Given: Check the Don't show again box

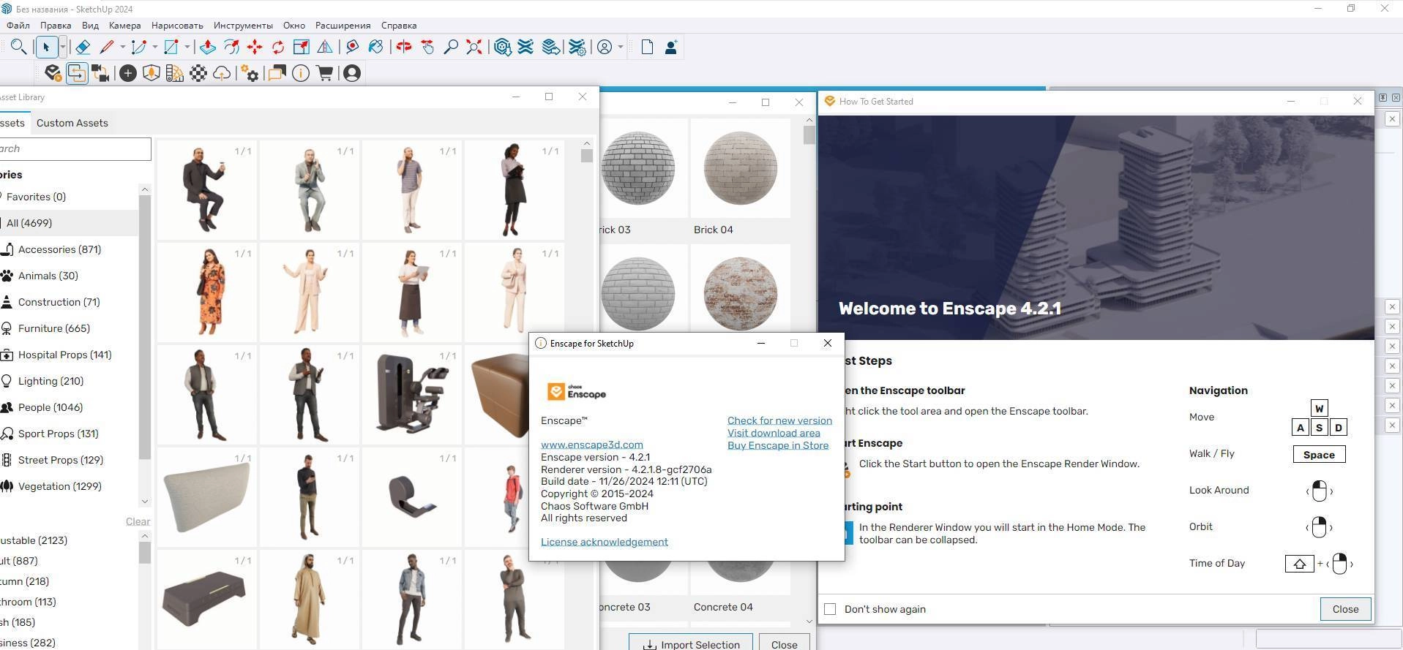Looking at the screenshot, I should pos(830,609).
